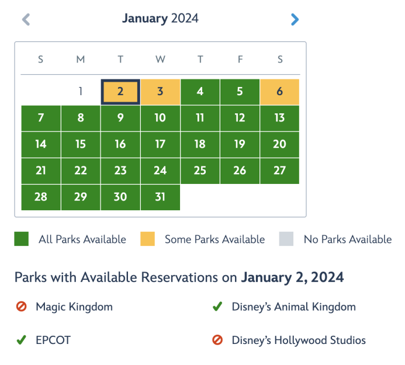Viewport: 405px width, 365px height.
Task: Click the unavailable icon beside Magic Kingdom
Action: click(x=22, y=307)
